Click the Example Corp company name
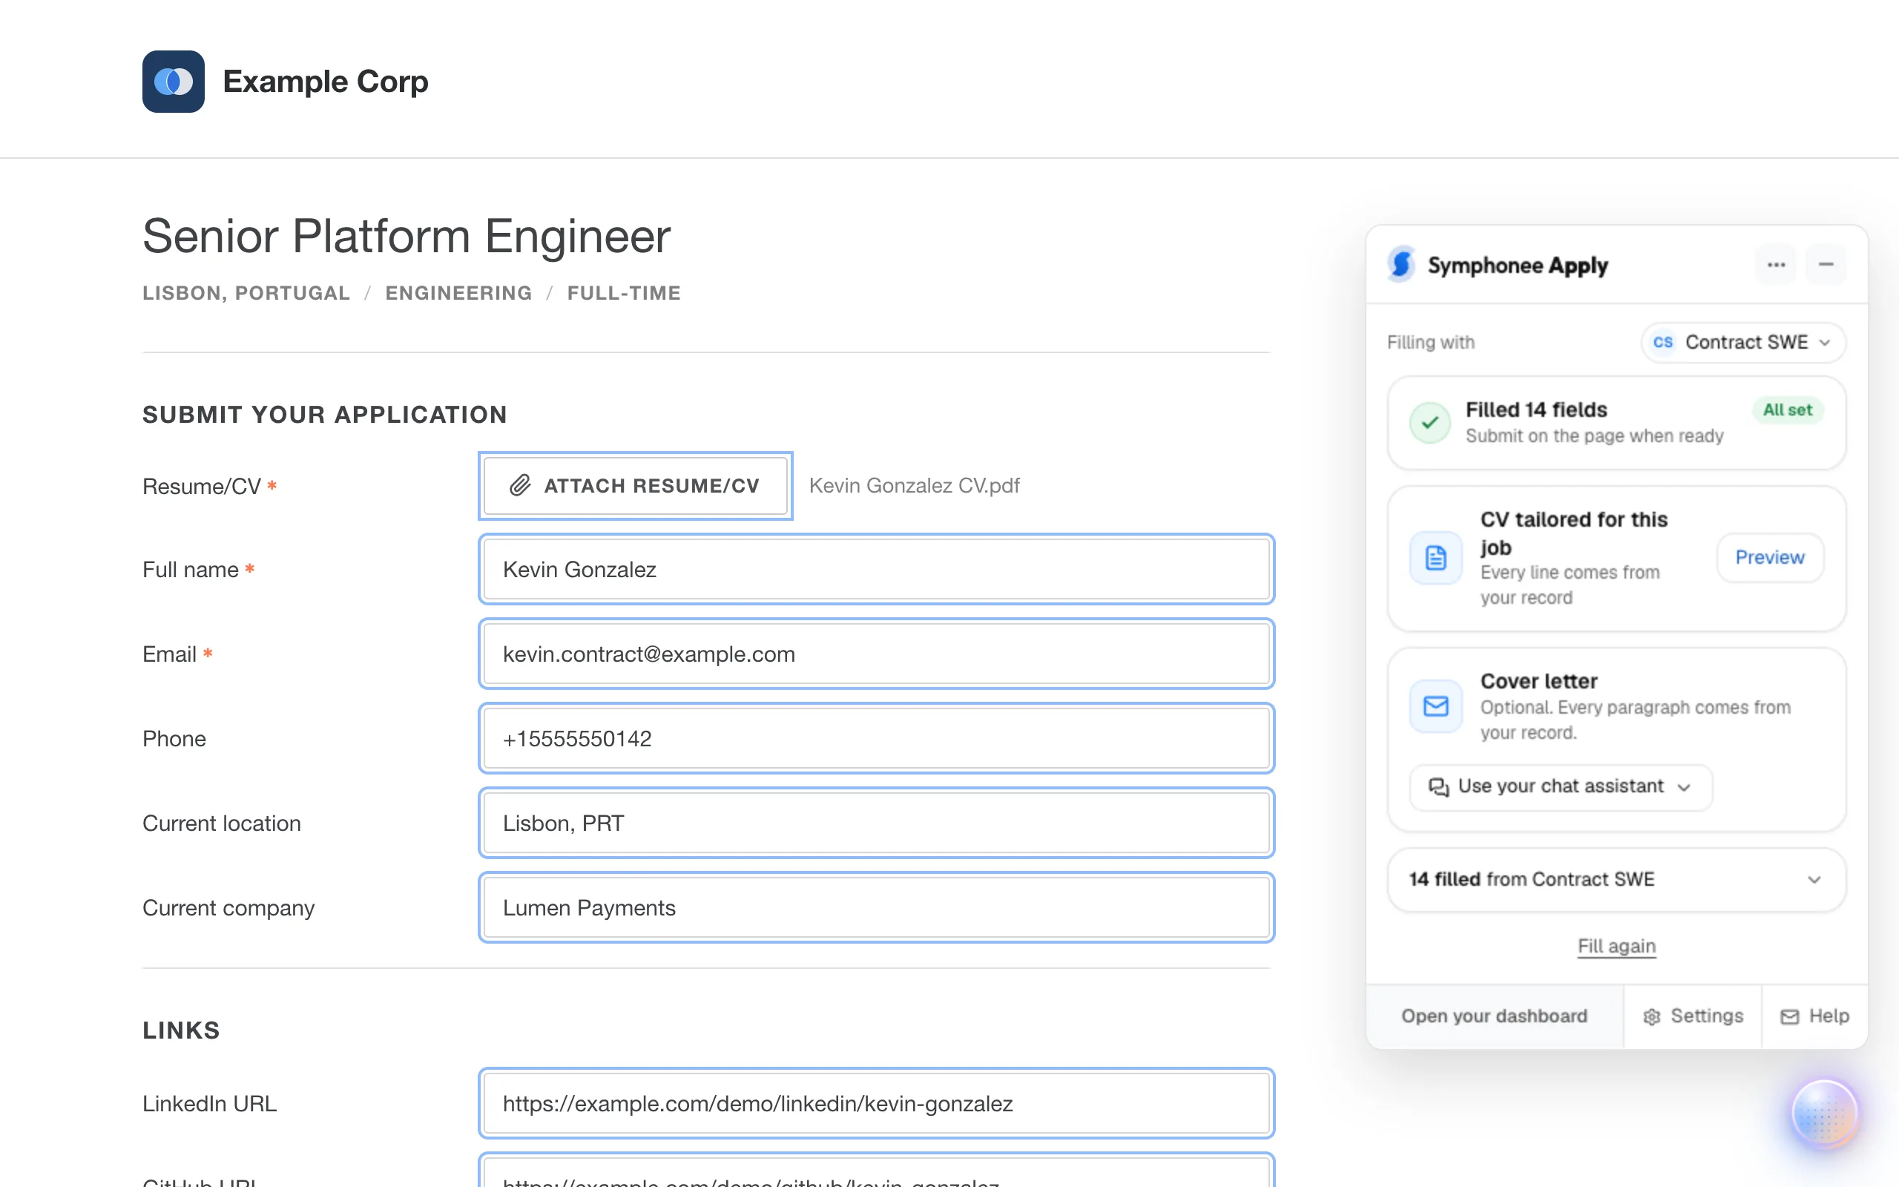Viewport: 1899px width, 1187px height. point(326,82)
